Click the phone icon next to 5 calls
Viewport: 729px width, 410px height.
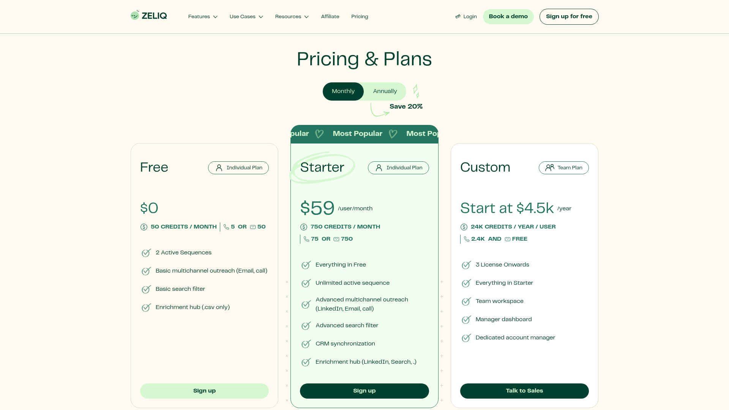tap(227, 227)
